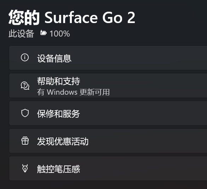Screen dimensions: 207x189
Task: Click the shield icon for 保修和服务
Action: [x=25, y=113]
